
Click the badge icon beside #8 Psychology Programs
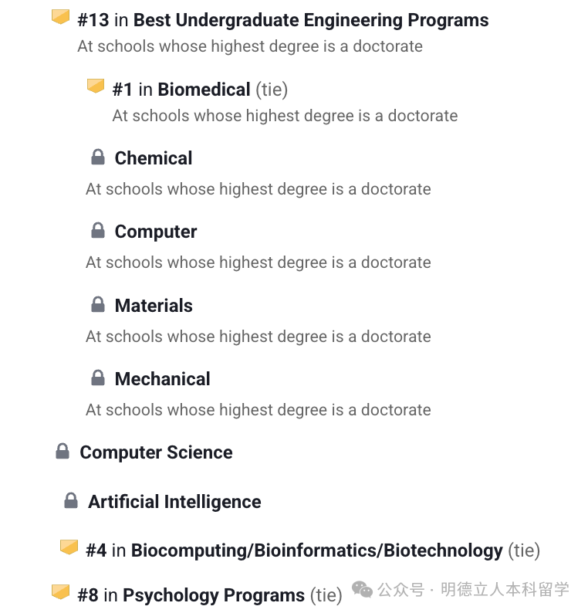(x=60, y=592)
